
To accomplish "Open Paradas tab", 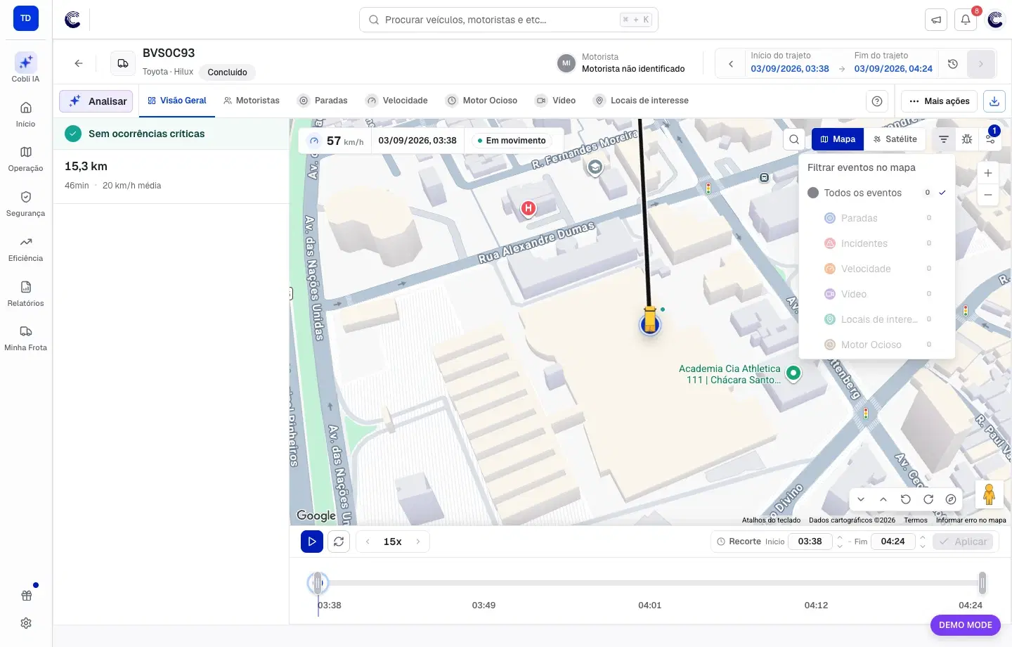I will 323,101.
